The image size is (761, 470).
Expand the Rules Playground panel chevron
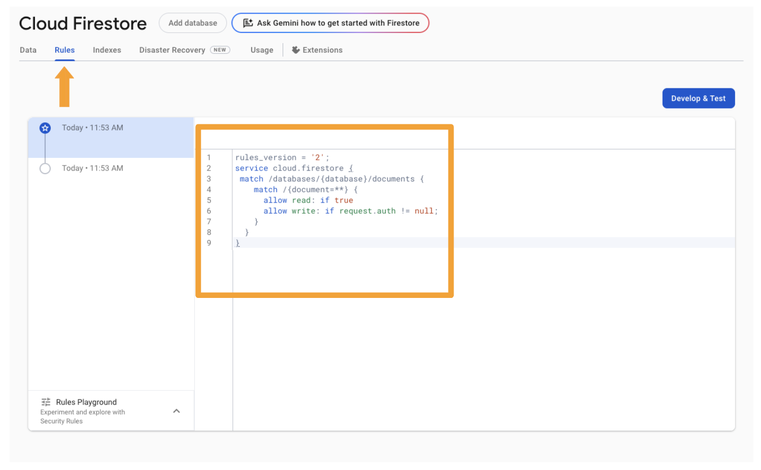pos(177,411)
